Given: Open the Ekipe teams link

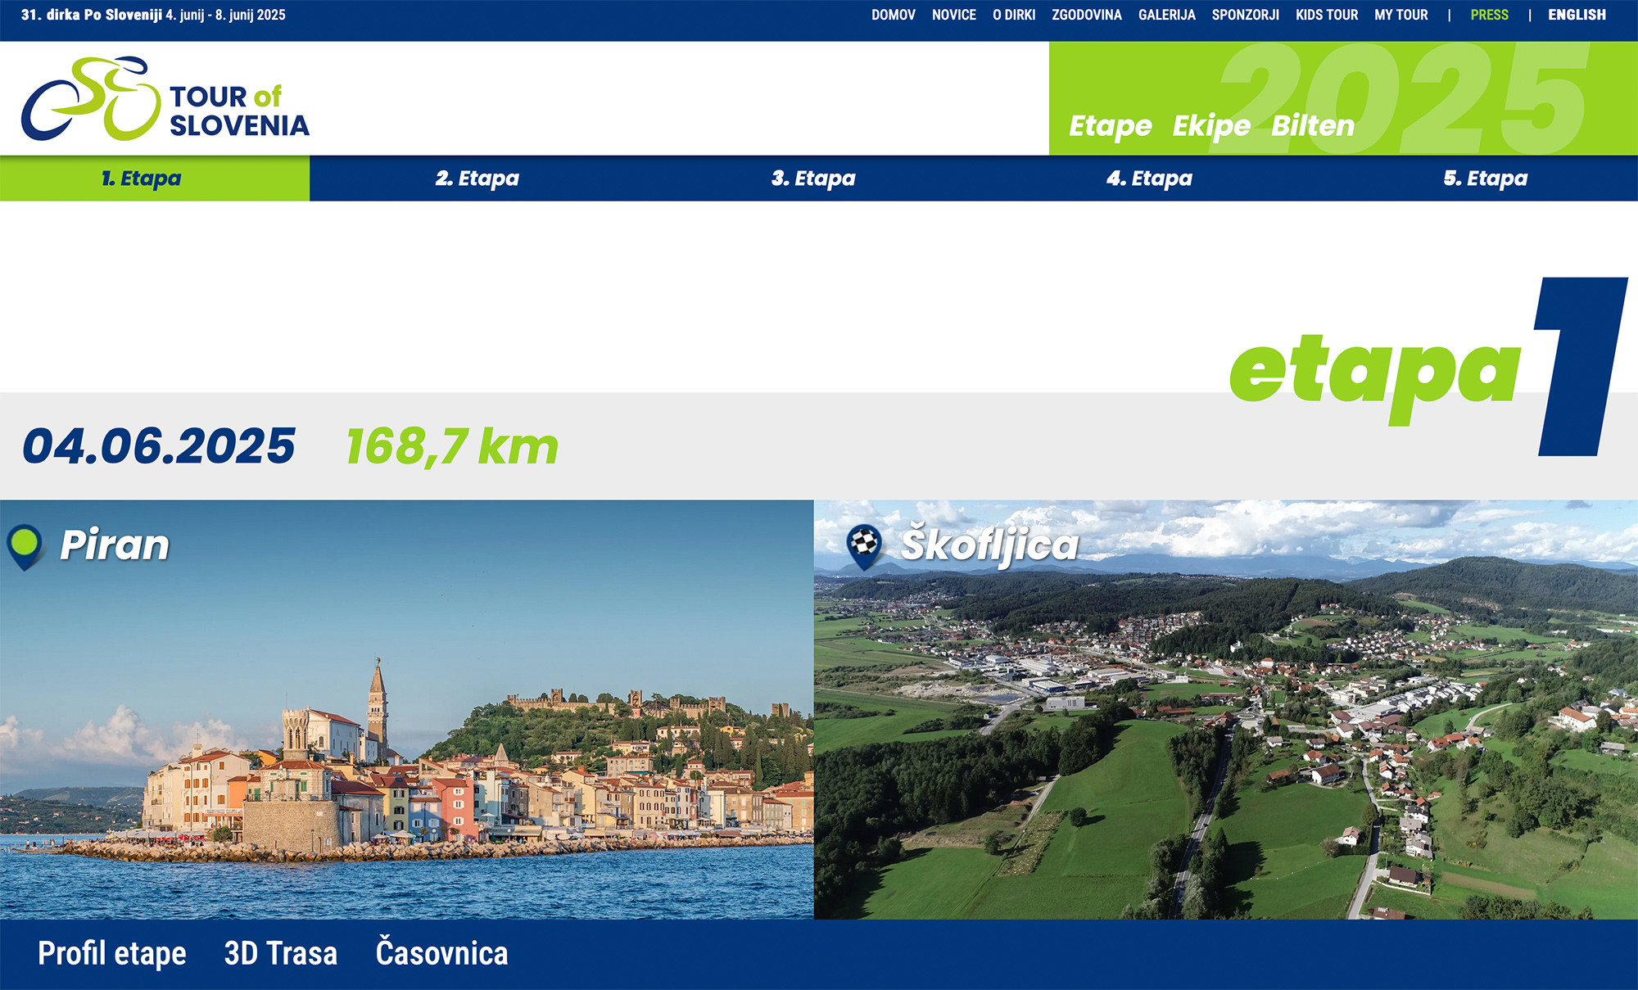Looking at the screenshot, I should 1210,126.
